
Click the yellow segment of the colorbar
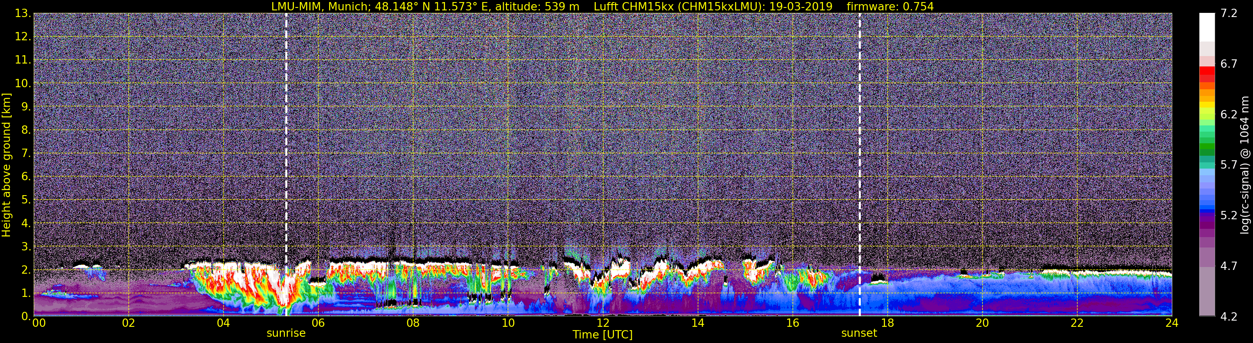point(1207,106)
